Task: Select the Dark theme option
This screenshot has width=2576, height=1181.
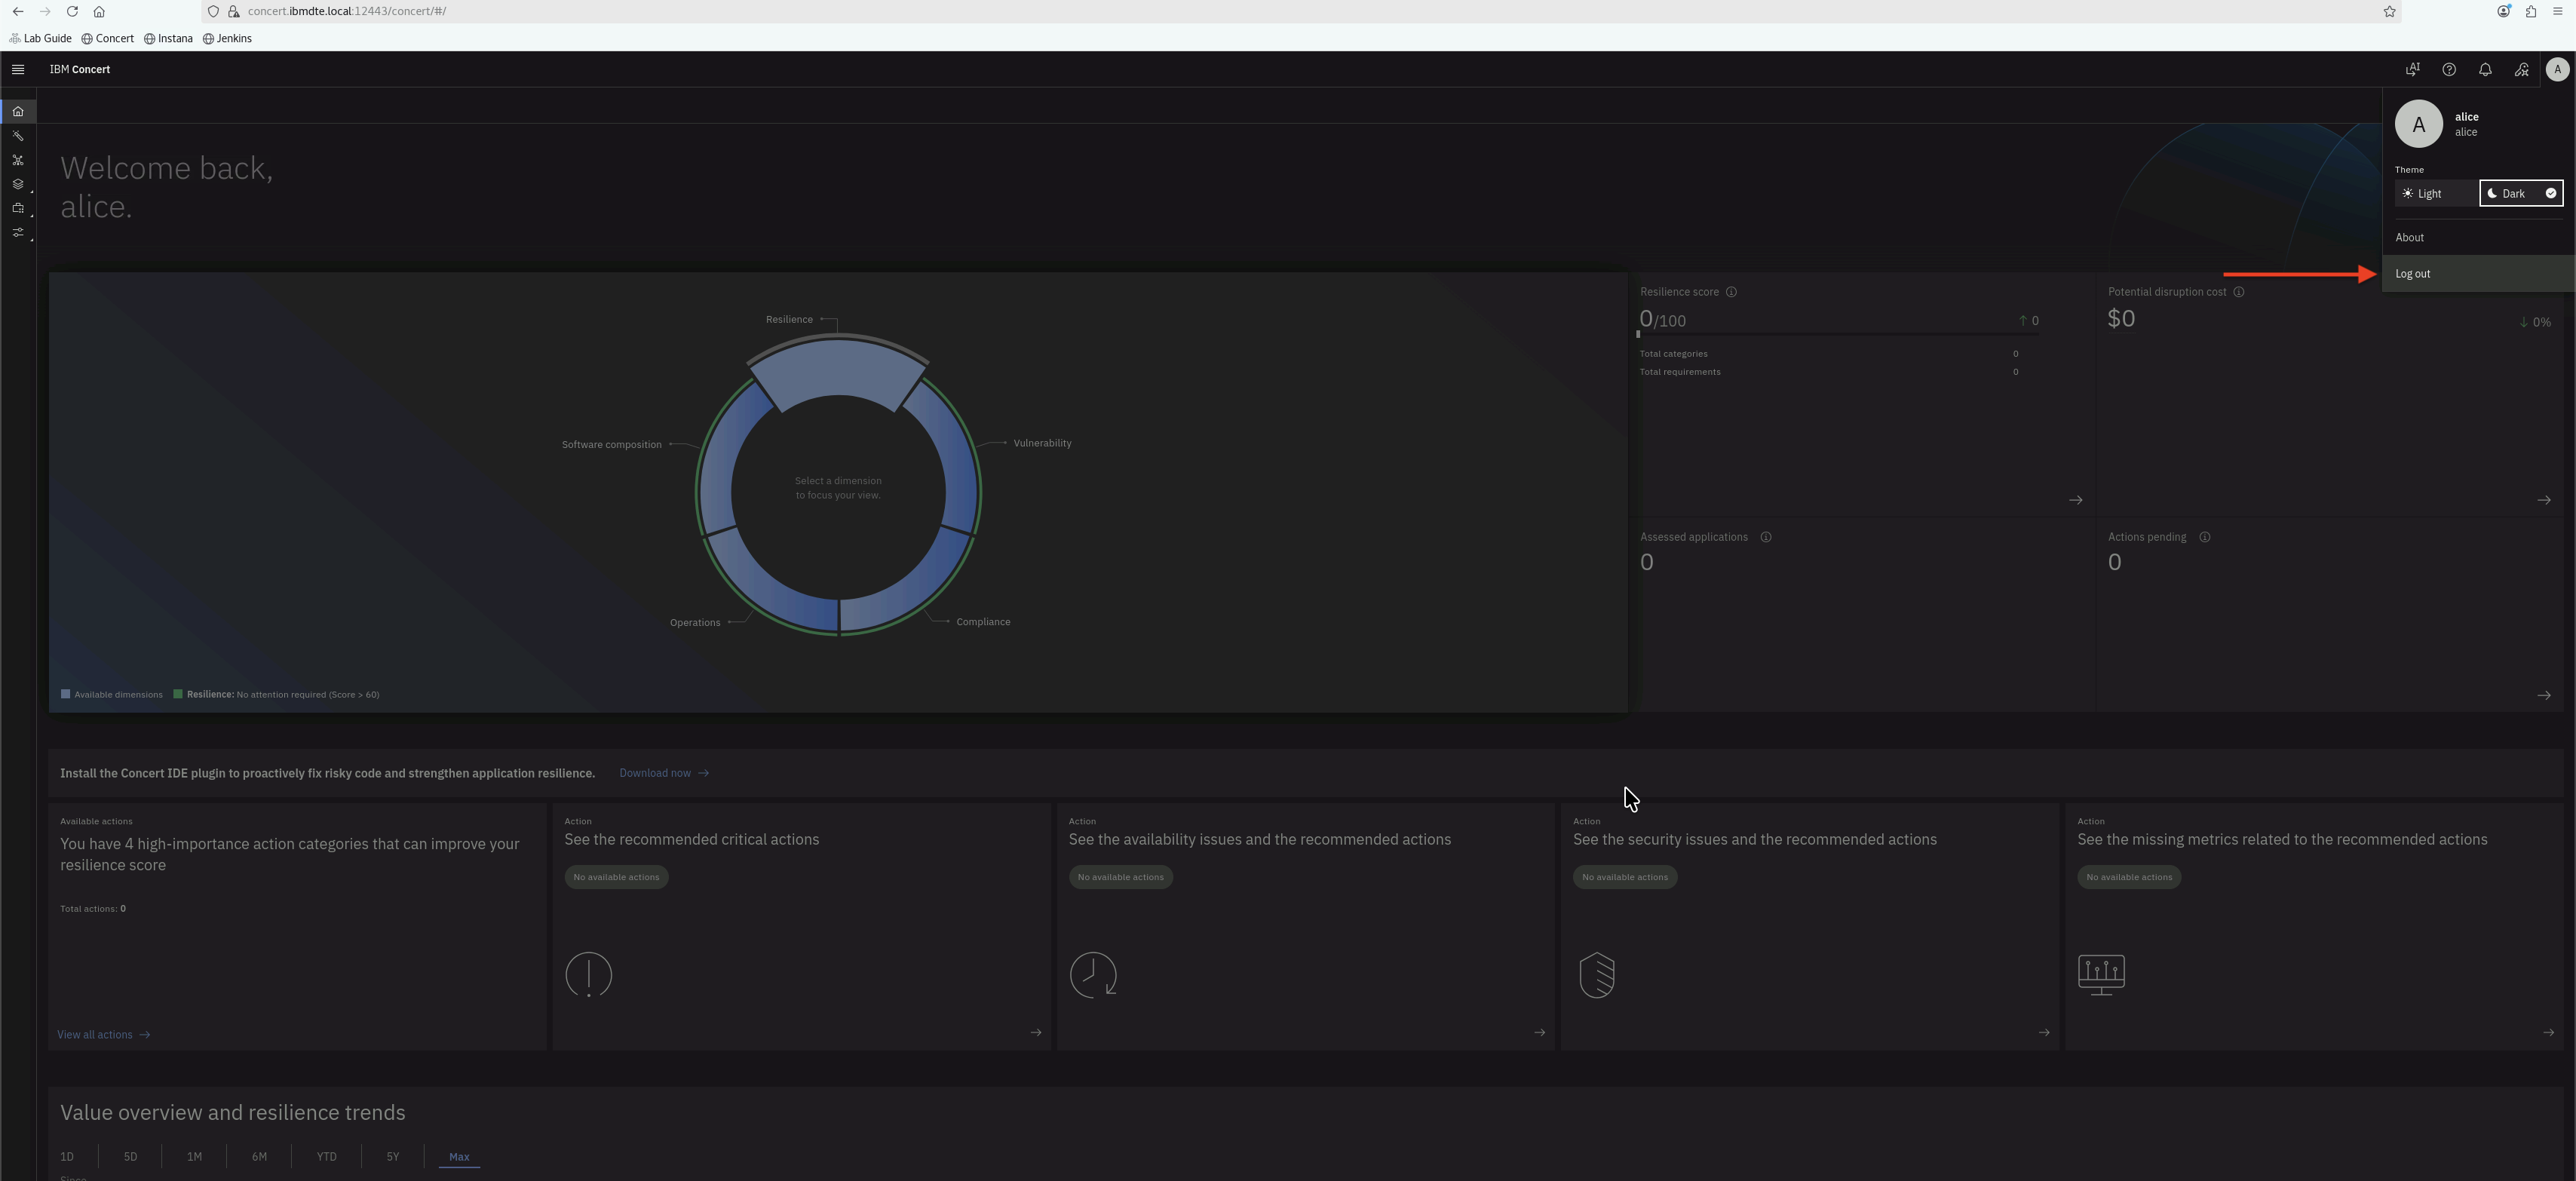Action: [2521, 194]
